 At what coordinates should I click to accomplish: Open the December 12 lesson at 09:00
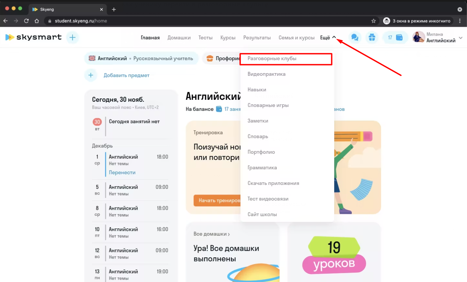[x=130, y=254]
